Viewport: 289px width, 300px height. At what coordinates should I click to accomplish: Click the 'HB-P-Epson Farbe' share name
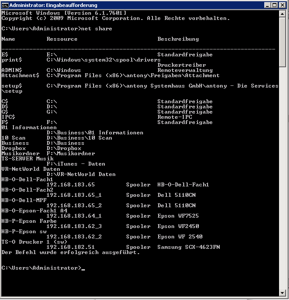(29, 221)
